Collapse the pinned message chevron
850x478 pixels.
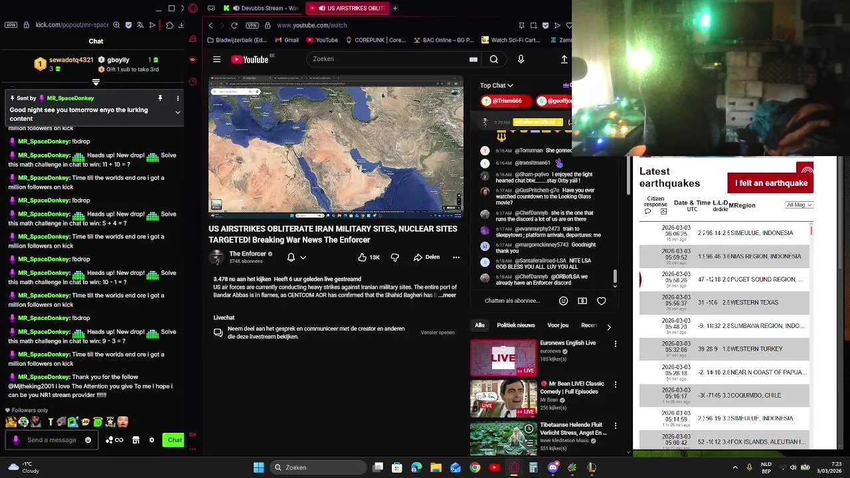coord(177,113)
